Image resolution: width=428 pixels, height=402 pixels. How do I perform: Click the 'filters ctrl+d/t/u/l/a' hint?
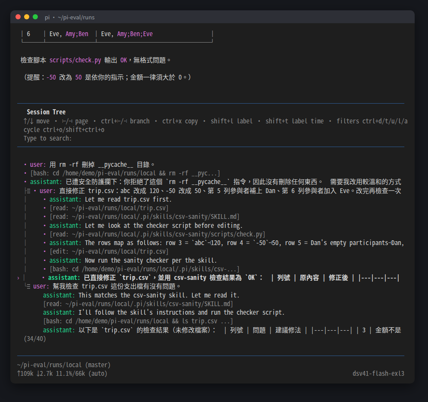pos(372,121)
